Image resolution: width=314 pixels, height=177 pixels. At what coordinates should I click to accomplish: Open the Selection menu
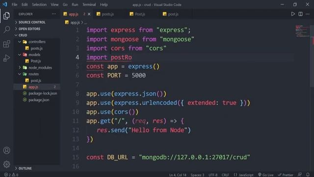(39, 4)
